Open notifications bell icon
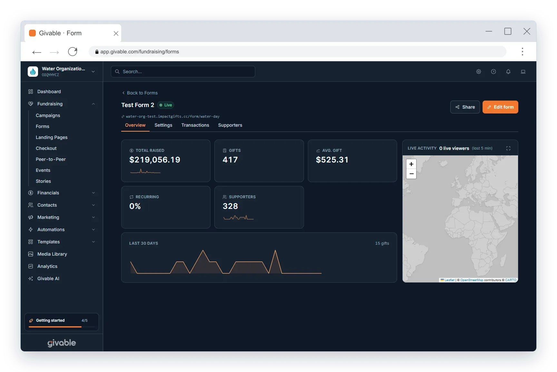The image size is (557, 372). pos(508,72)
